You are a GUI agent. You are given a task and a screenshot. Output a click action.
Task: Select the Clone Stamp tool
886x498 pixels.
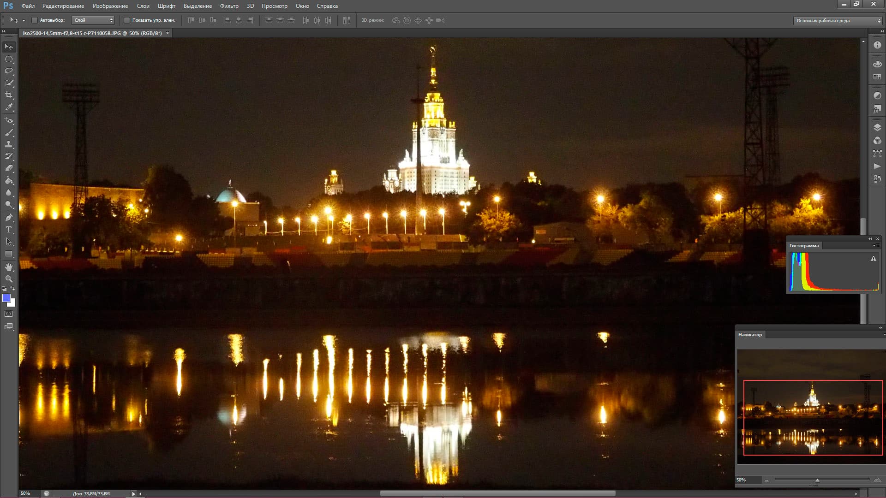[9, 144]
